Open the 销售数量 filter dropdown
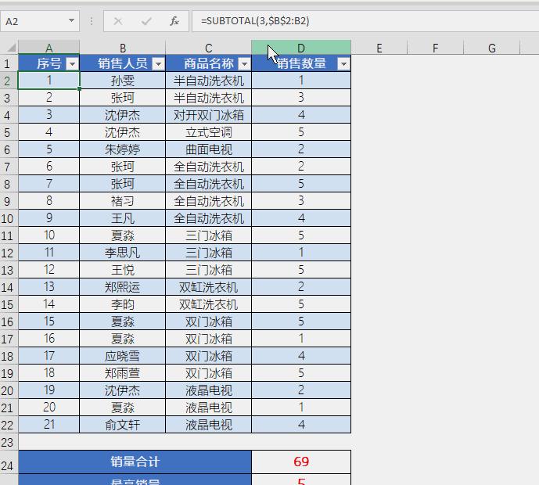Viewport: 539px width, 485px height. coord(343,63)
